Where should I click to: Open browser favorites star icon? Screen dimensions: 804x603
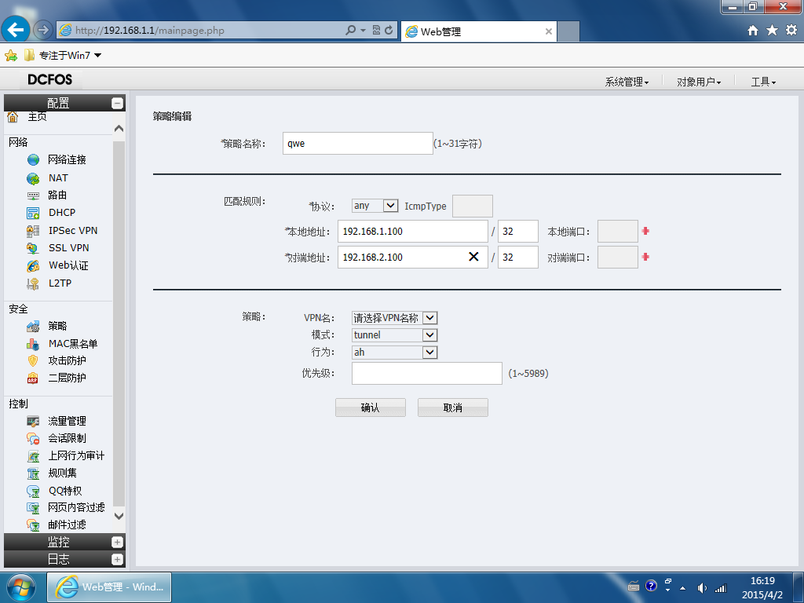pyautogui.click(x=773, y=31)
